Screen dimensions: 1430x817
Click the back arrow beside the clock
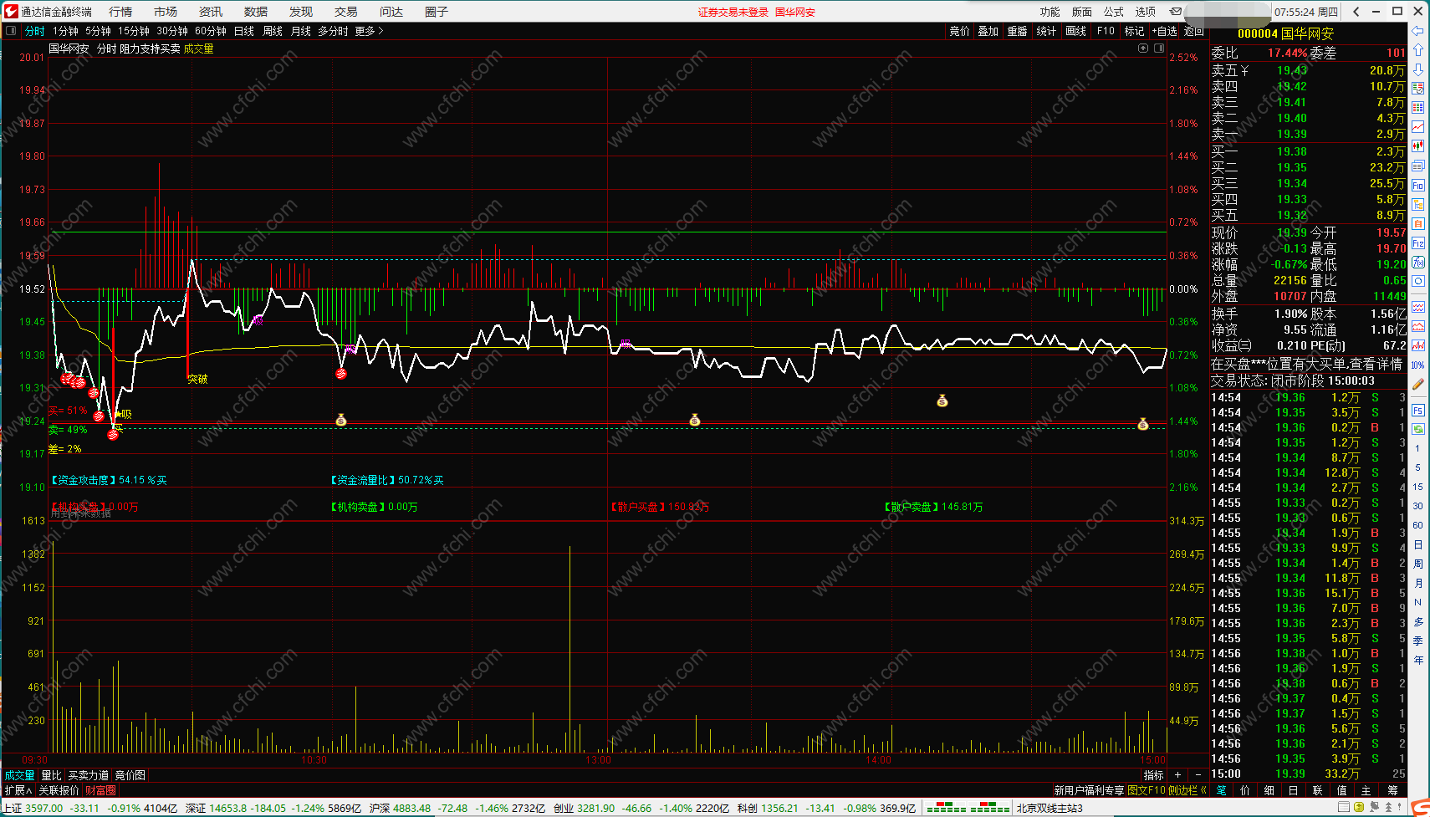point(1356,12)
